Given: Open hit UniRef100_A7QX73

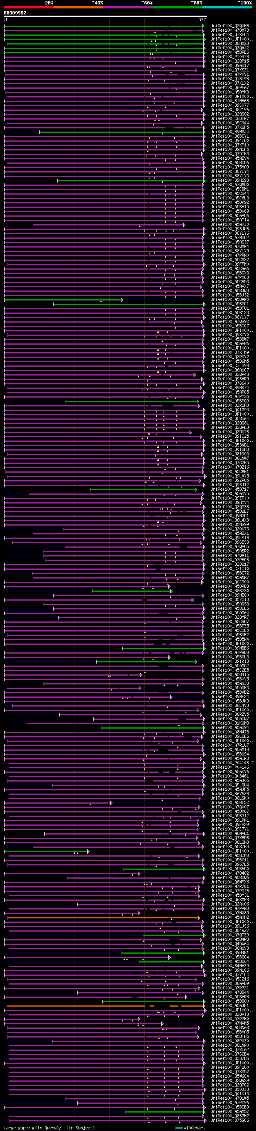Looking at the screenshot, I should pos(230,30).
